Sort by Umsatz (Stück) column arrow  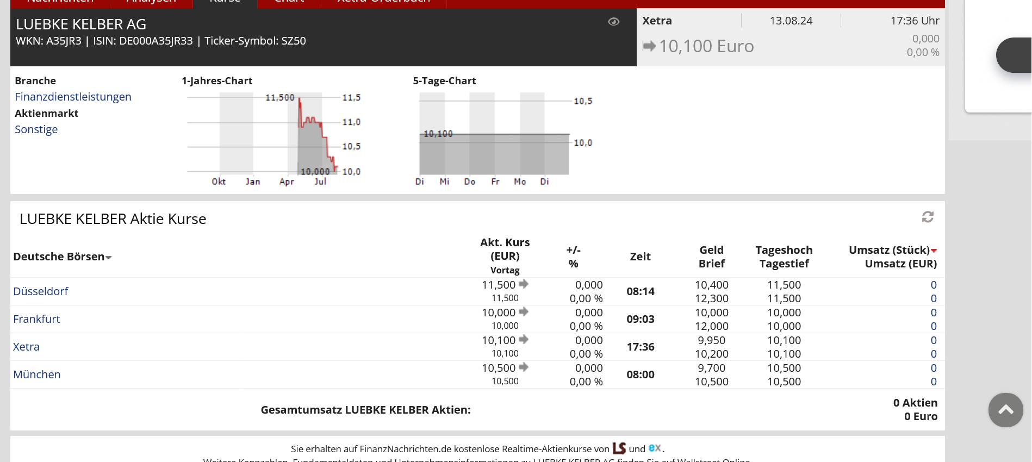pos(934,251)
